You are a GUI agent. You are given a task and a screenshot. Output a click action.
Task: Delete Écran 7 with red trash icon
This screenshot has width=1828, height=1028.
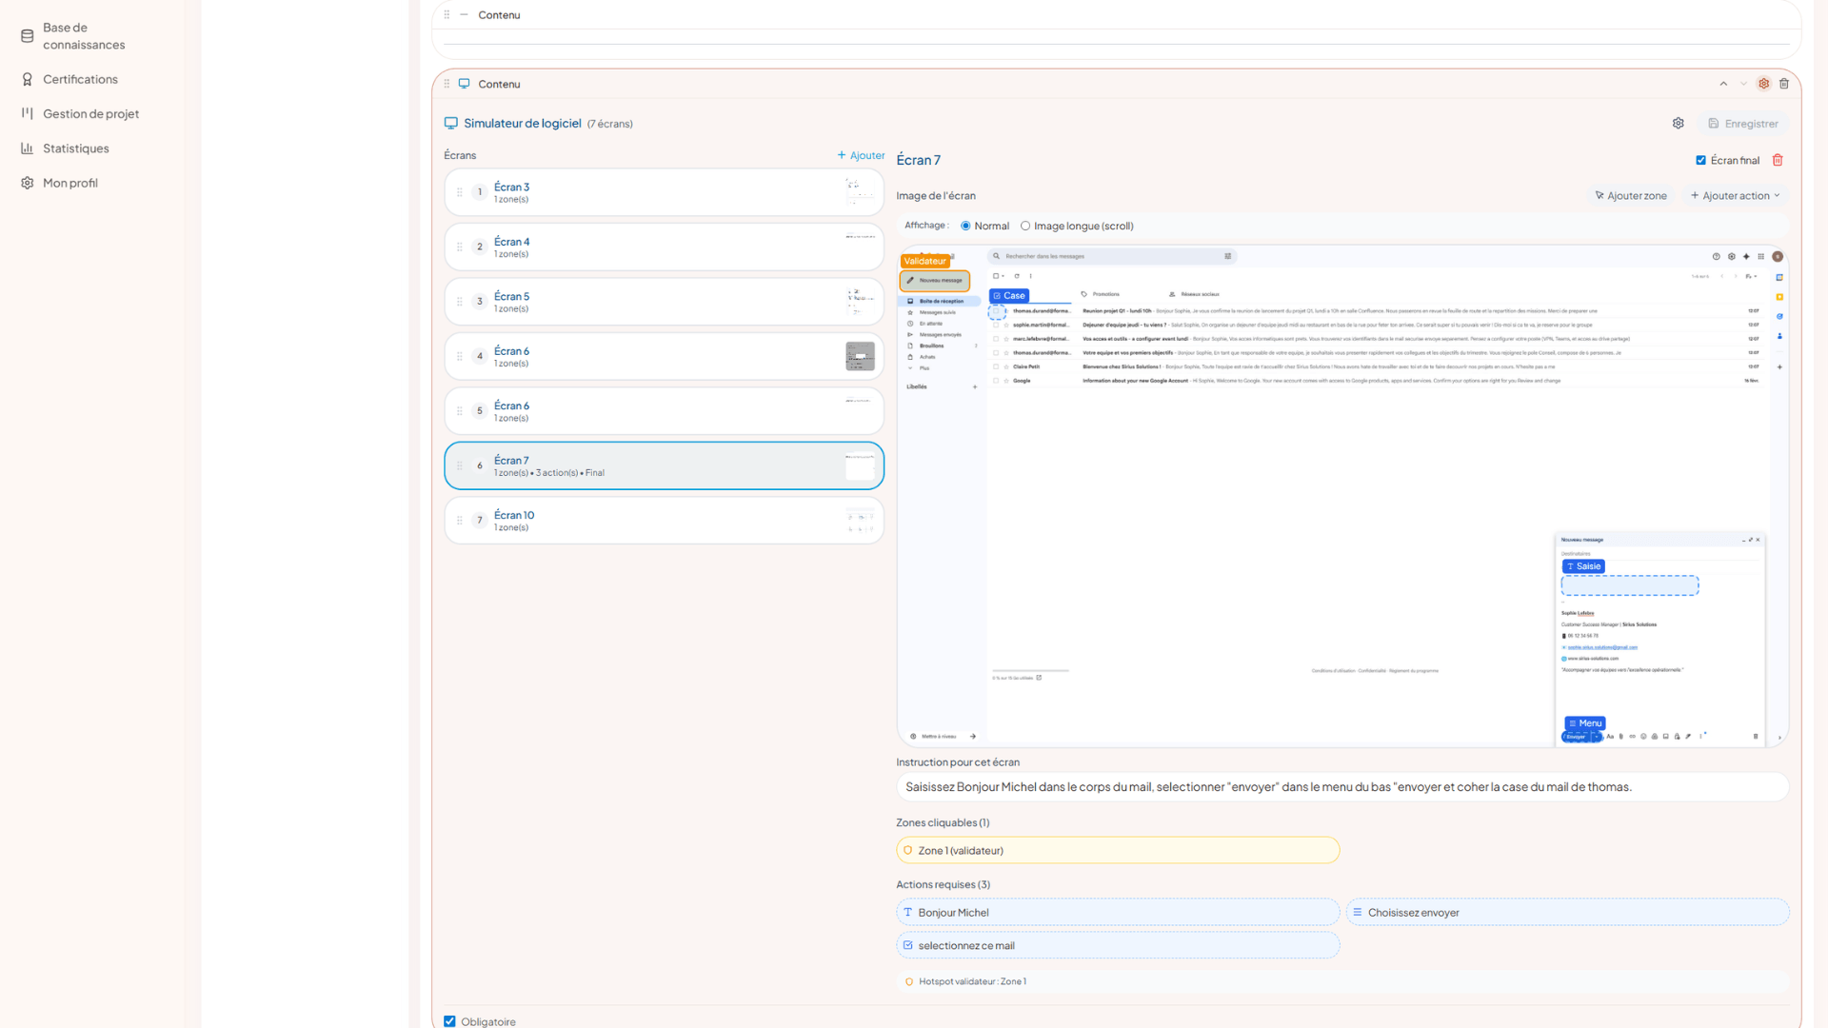tap(1778, 160)
